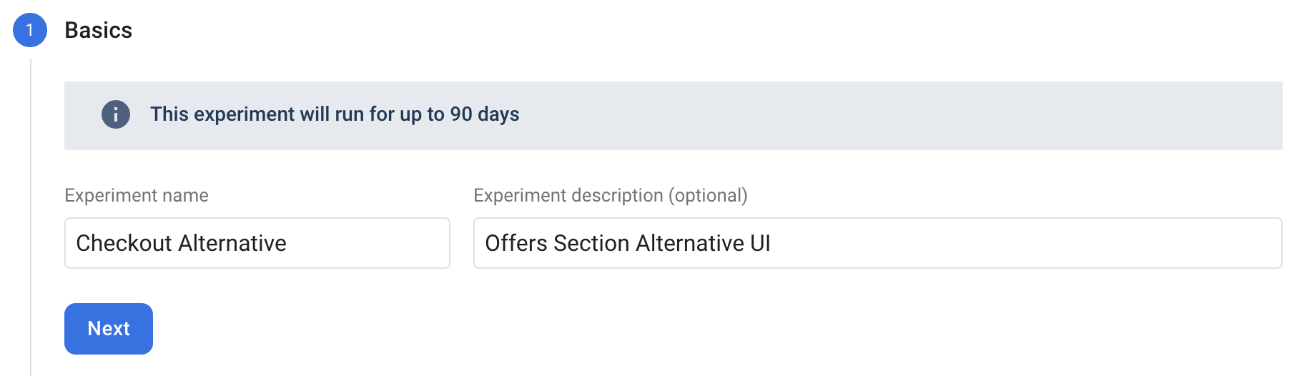Click "(optional)" in the description label
Screen dimensions: 1297x376
(708, 195)
